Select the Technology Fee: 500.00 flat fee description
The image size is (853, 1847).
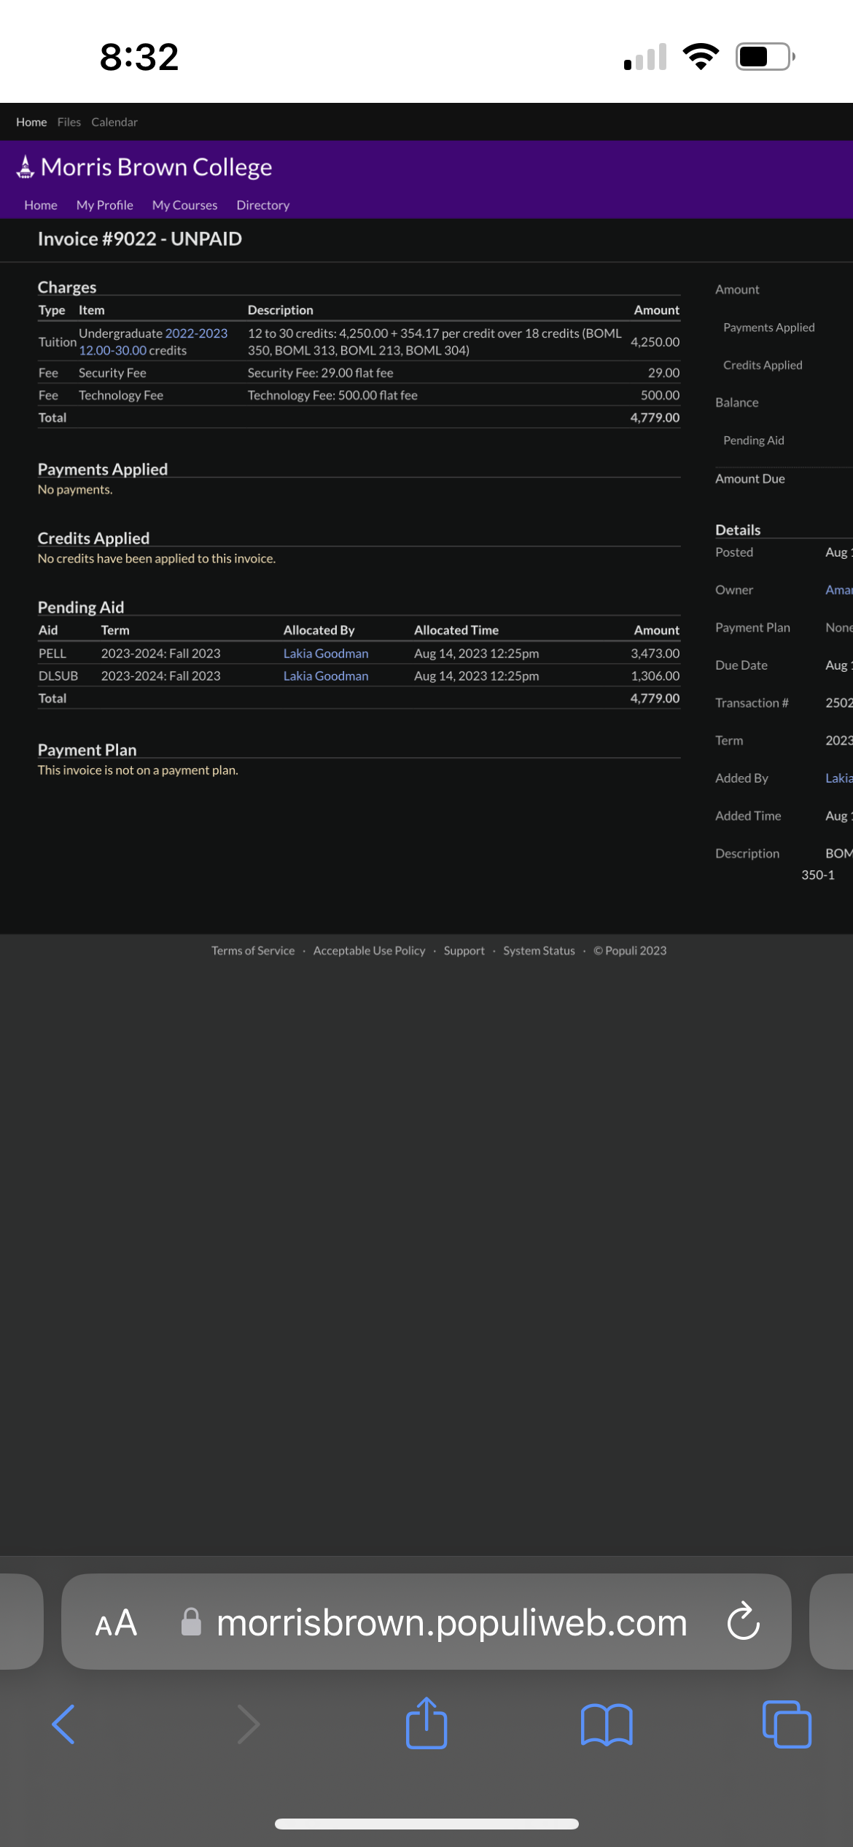(x=332, y=395)
